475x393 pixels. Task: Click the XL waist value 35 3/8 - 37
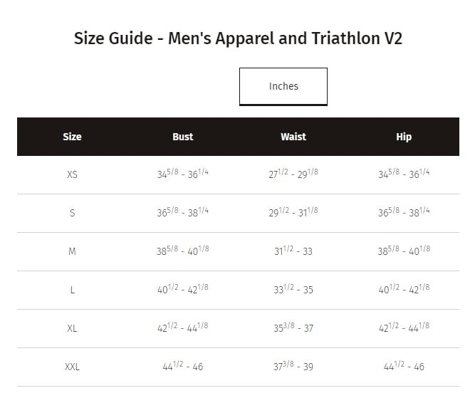tap(293, 328)
